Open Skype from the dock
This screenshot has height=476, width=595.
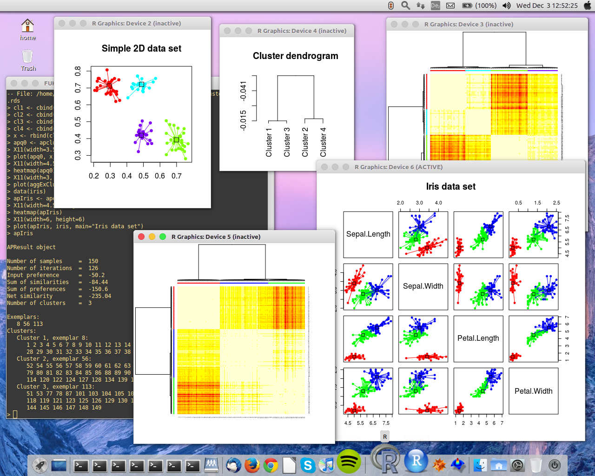tap(307, 465)
